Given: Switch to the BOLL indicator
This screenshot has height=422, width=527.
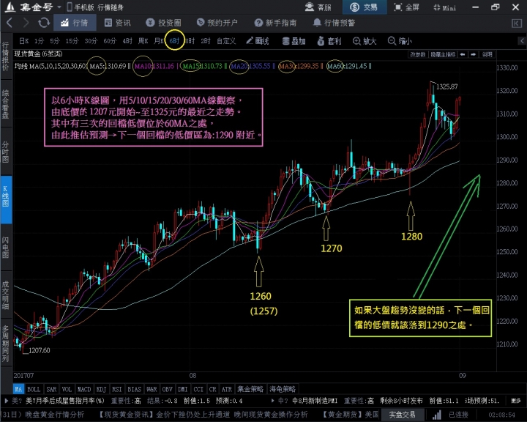Looking at the screenshot, I should pyautogui.click(x=34, y=389).
